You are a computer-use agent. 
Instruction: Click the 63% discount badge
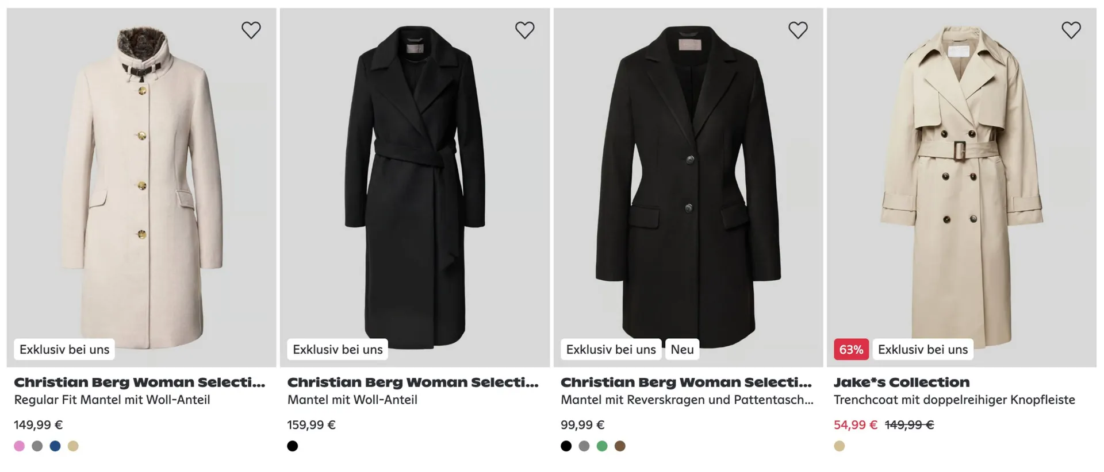(851, 350)
